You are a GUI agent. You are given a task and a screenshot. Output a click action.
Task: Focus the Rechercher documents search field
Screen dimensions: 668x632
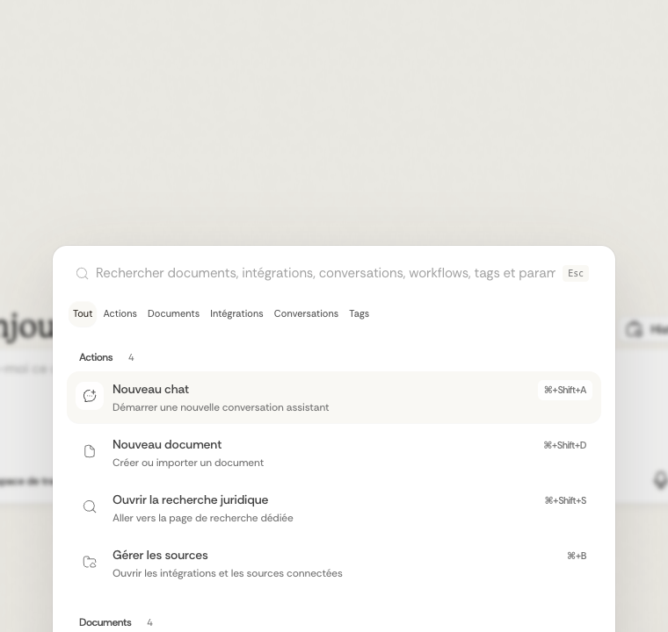pos(325,273)
